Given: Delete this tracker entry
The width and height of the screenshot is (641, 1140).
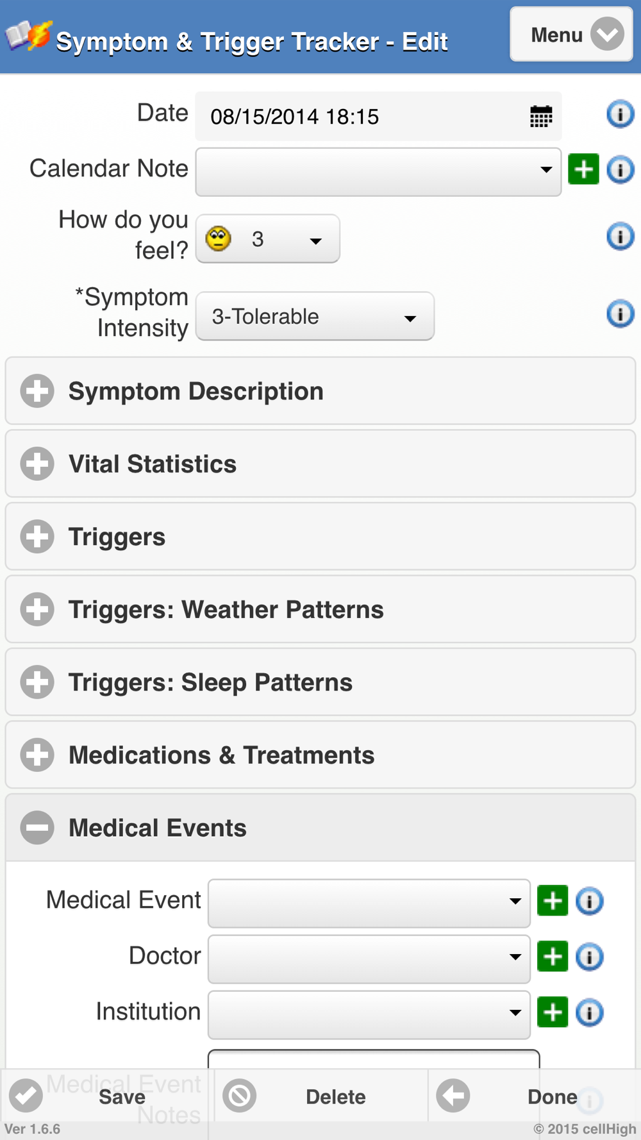Looking at the screenshot, I should 320,1096.
